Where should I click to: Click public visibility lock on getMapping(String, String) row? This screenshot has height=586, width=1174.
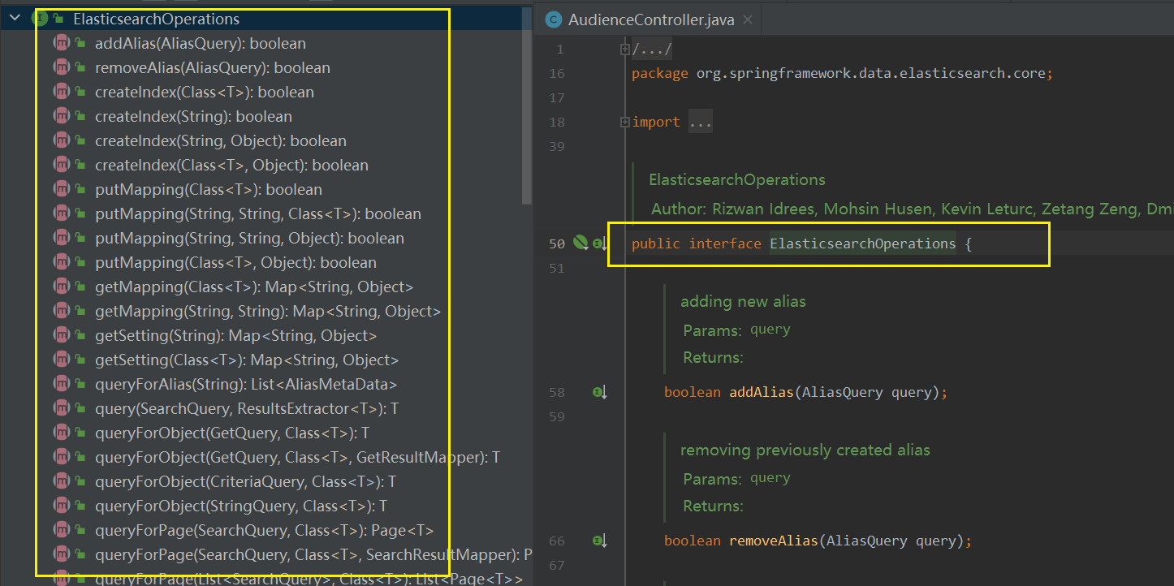pos(80,311)
